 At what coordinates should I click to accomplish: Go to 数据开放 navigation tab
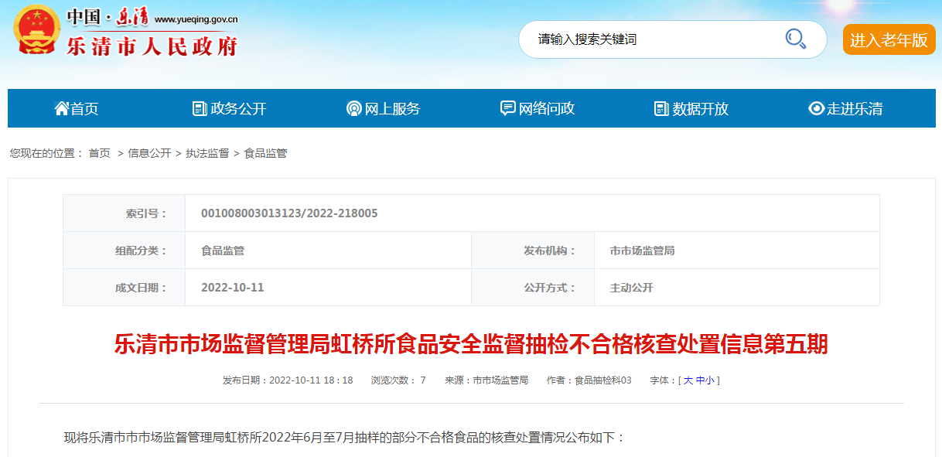(x=701, y=108)
